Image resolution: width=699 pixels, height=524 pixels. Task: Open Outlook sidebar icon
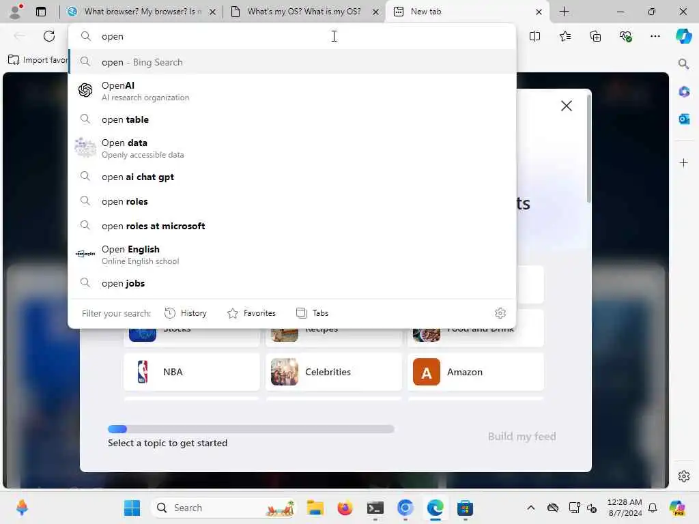684,119
